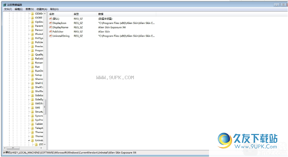This screenshot has width=288, height=157.
Task: Expand the Setup tree node
Action: (29, 75)
